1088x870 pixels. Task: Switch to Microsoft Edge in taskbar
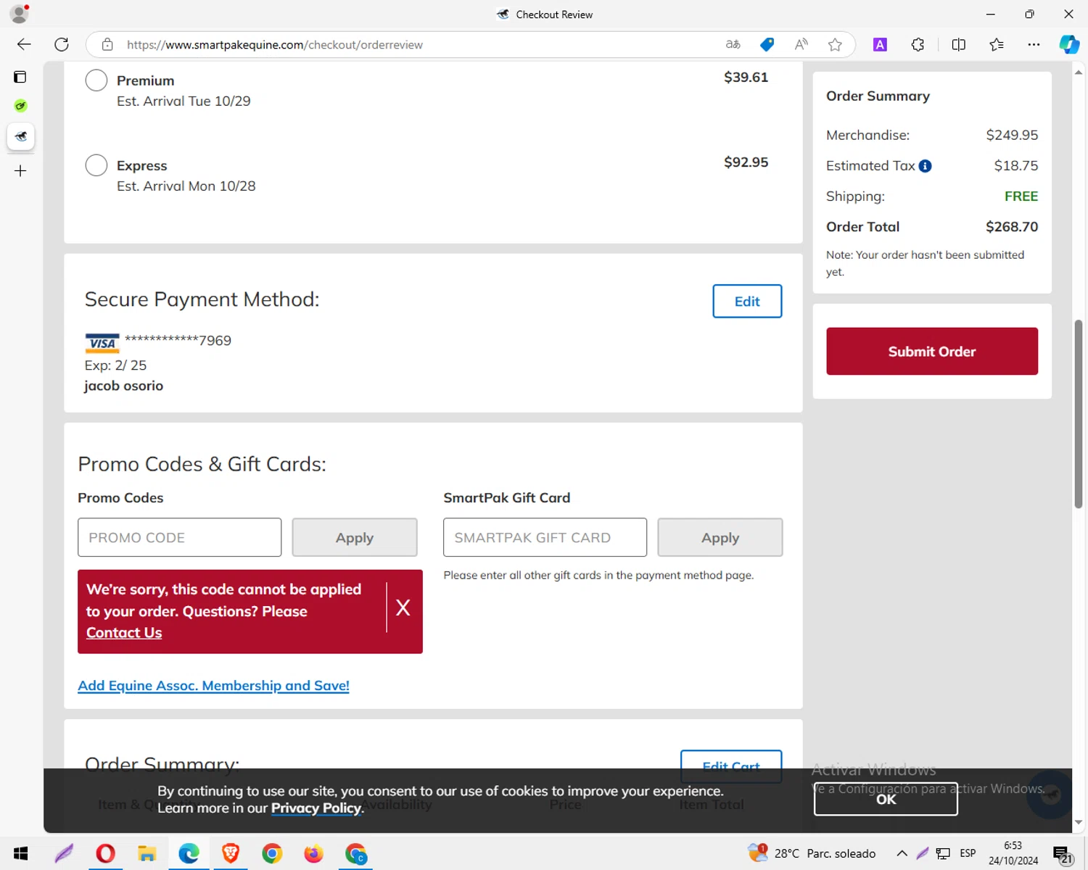coord(189,853)
